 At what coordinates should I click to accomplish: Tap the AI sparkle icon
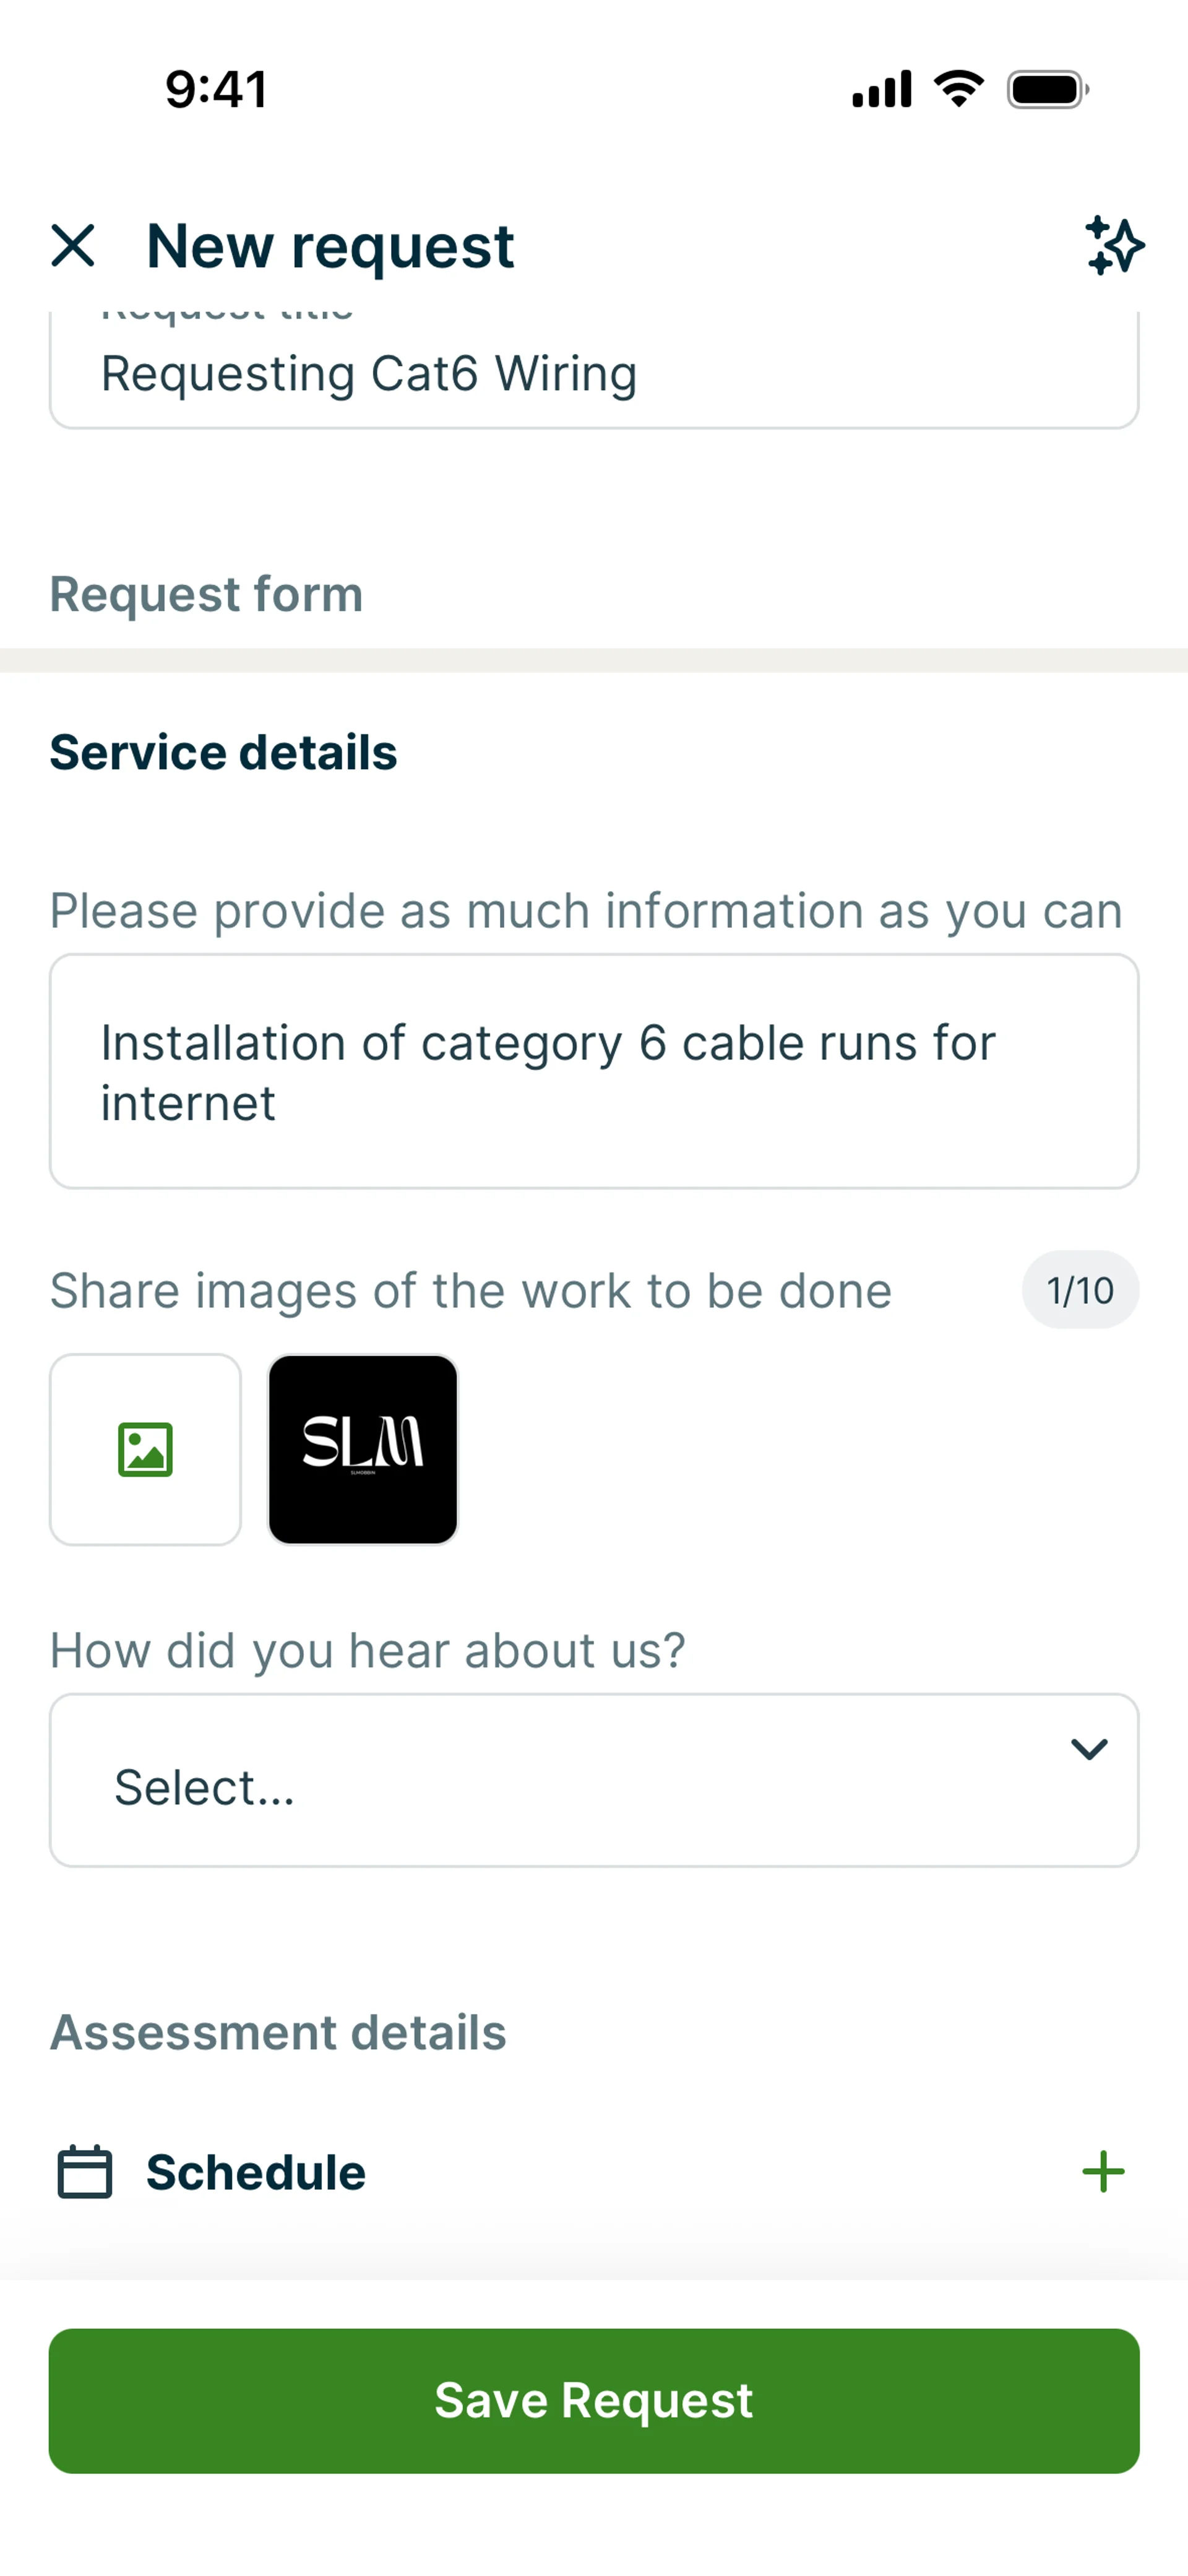tap(1114, 245)
